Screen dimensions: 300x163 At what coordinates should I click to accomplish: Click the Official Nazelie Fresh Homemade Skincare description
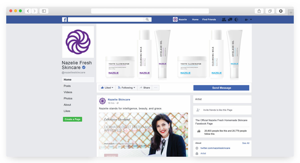(x=221, y=122)
